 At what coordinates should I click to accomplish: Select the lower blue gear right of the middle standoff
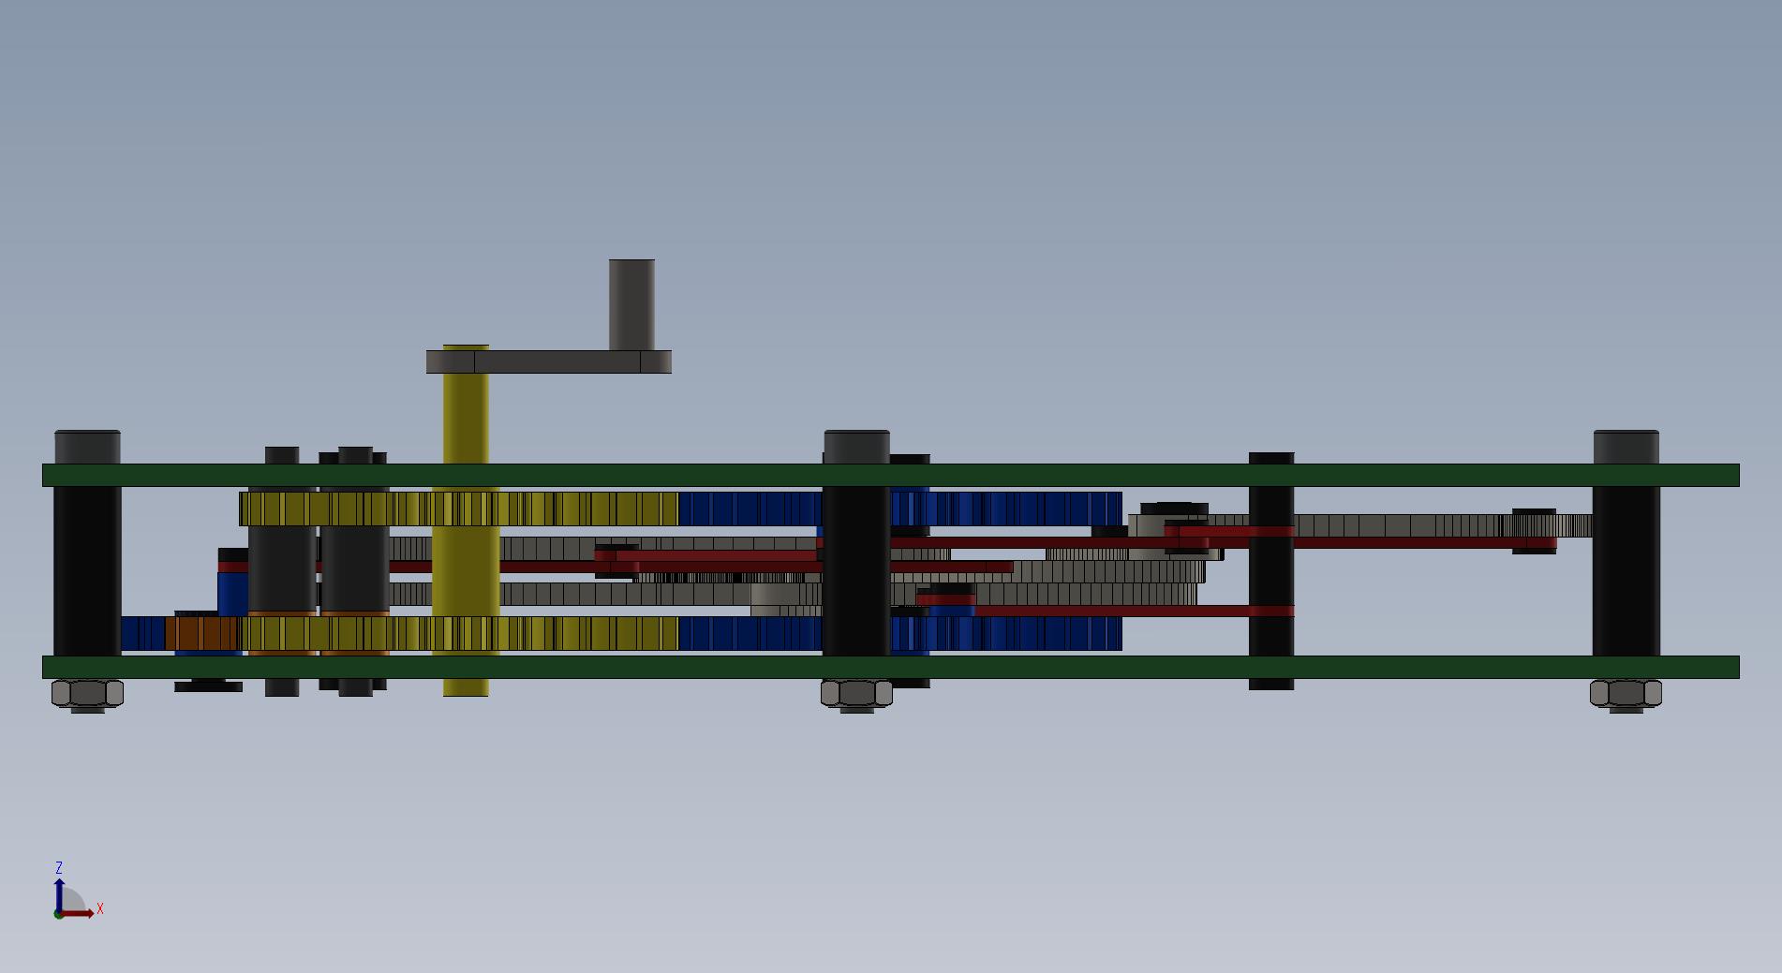1007,634
